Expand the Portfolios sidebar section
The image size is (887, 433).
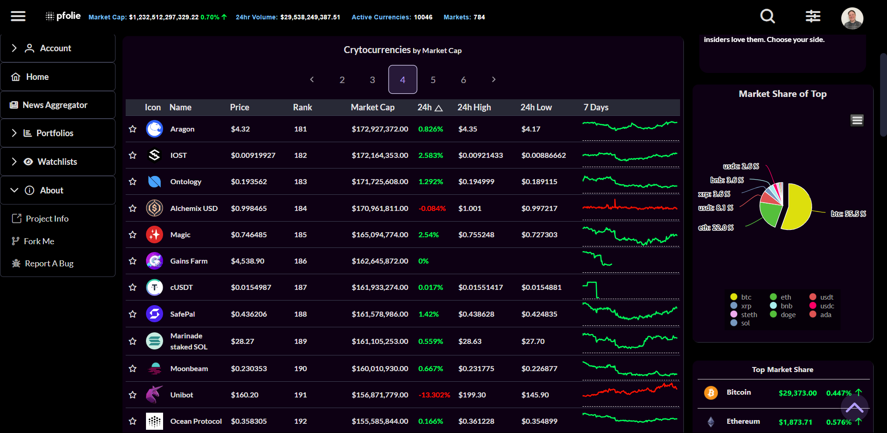click(x=14, y=133)
